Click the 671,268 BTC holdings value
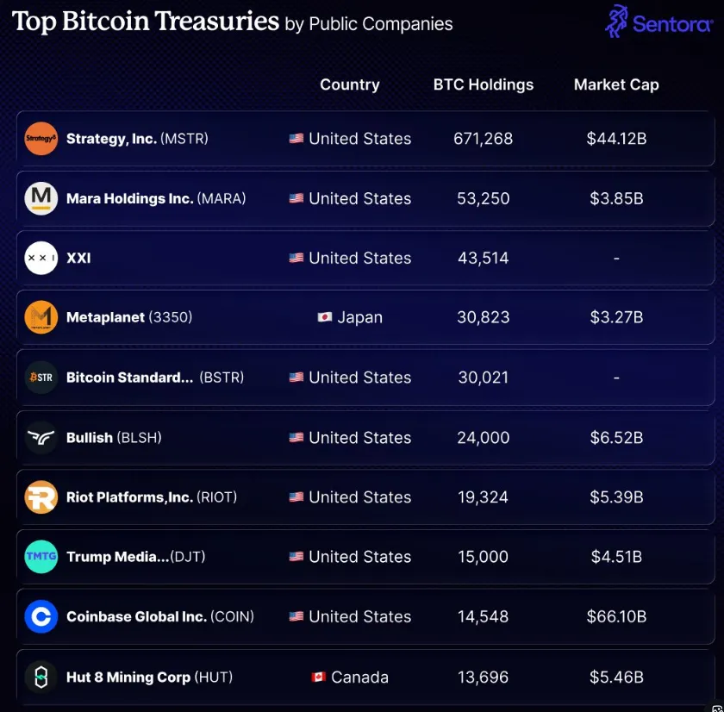Viewport: 724px width, 712px height. (x=483, y=139)
